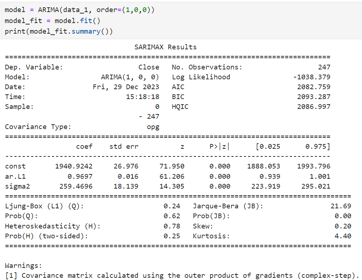Click the No. Observations value 247

324,67
